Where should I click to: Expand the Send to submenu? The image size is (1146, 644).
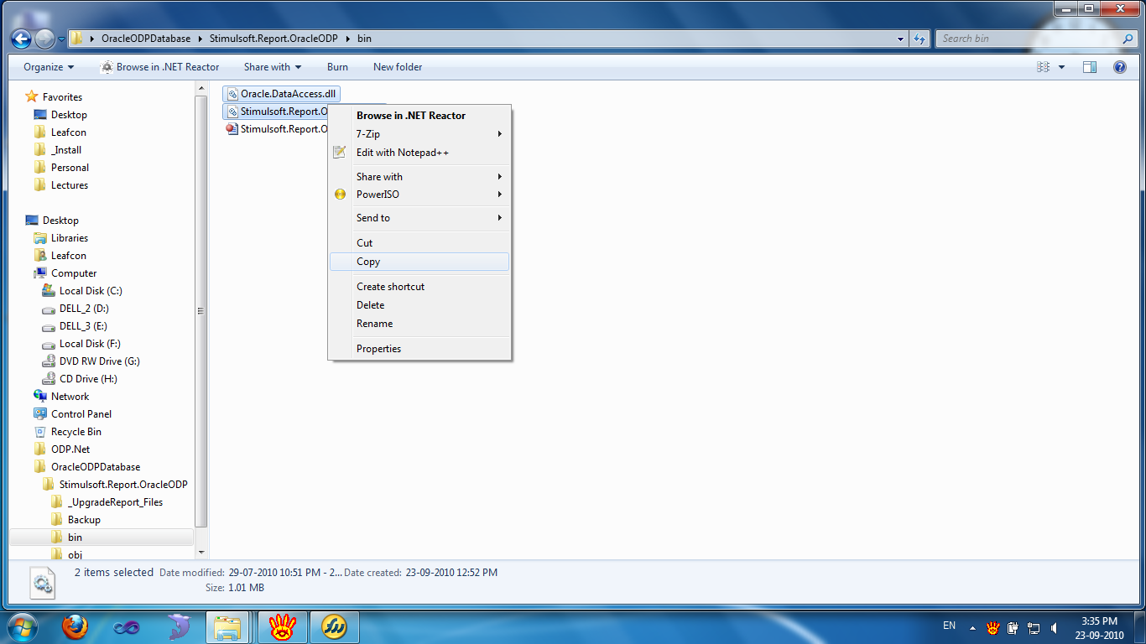pos(500,218)
